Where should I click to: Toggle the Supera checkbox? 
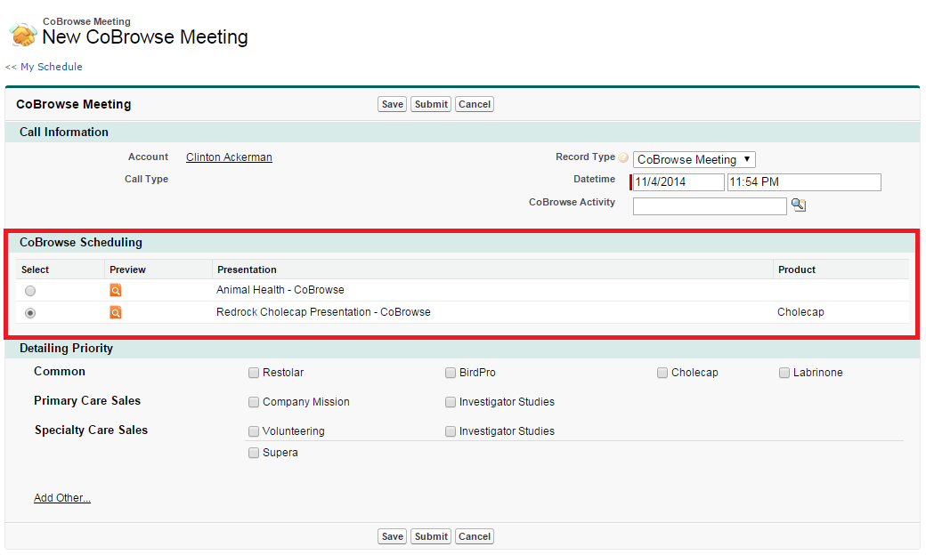pos(255,453)
